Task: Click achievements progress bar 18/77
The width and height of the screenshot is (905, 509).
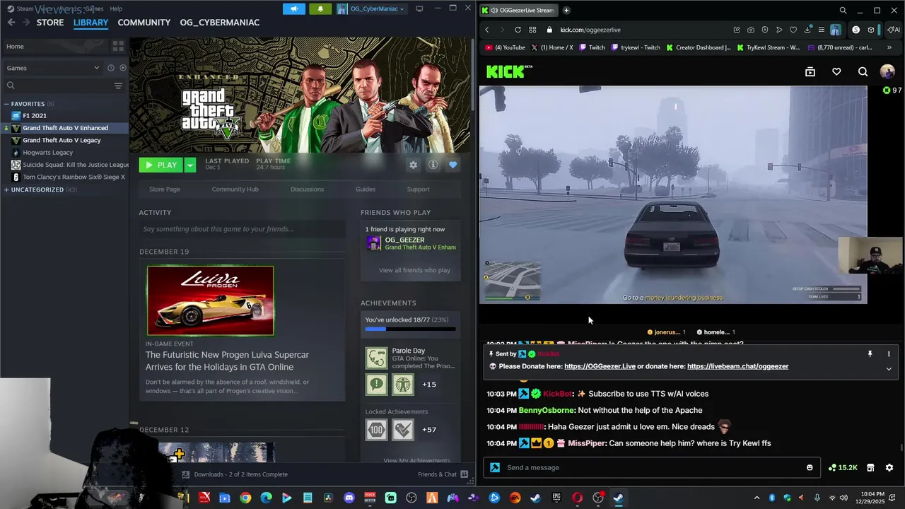Action: [x=410, y=329]
